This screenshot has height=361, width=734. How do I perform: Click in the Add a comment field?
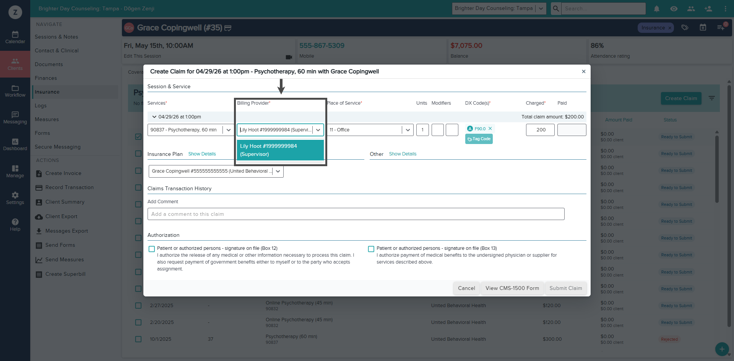[356, 214]
